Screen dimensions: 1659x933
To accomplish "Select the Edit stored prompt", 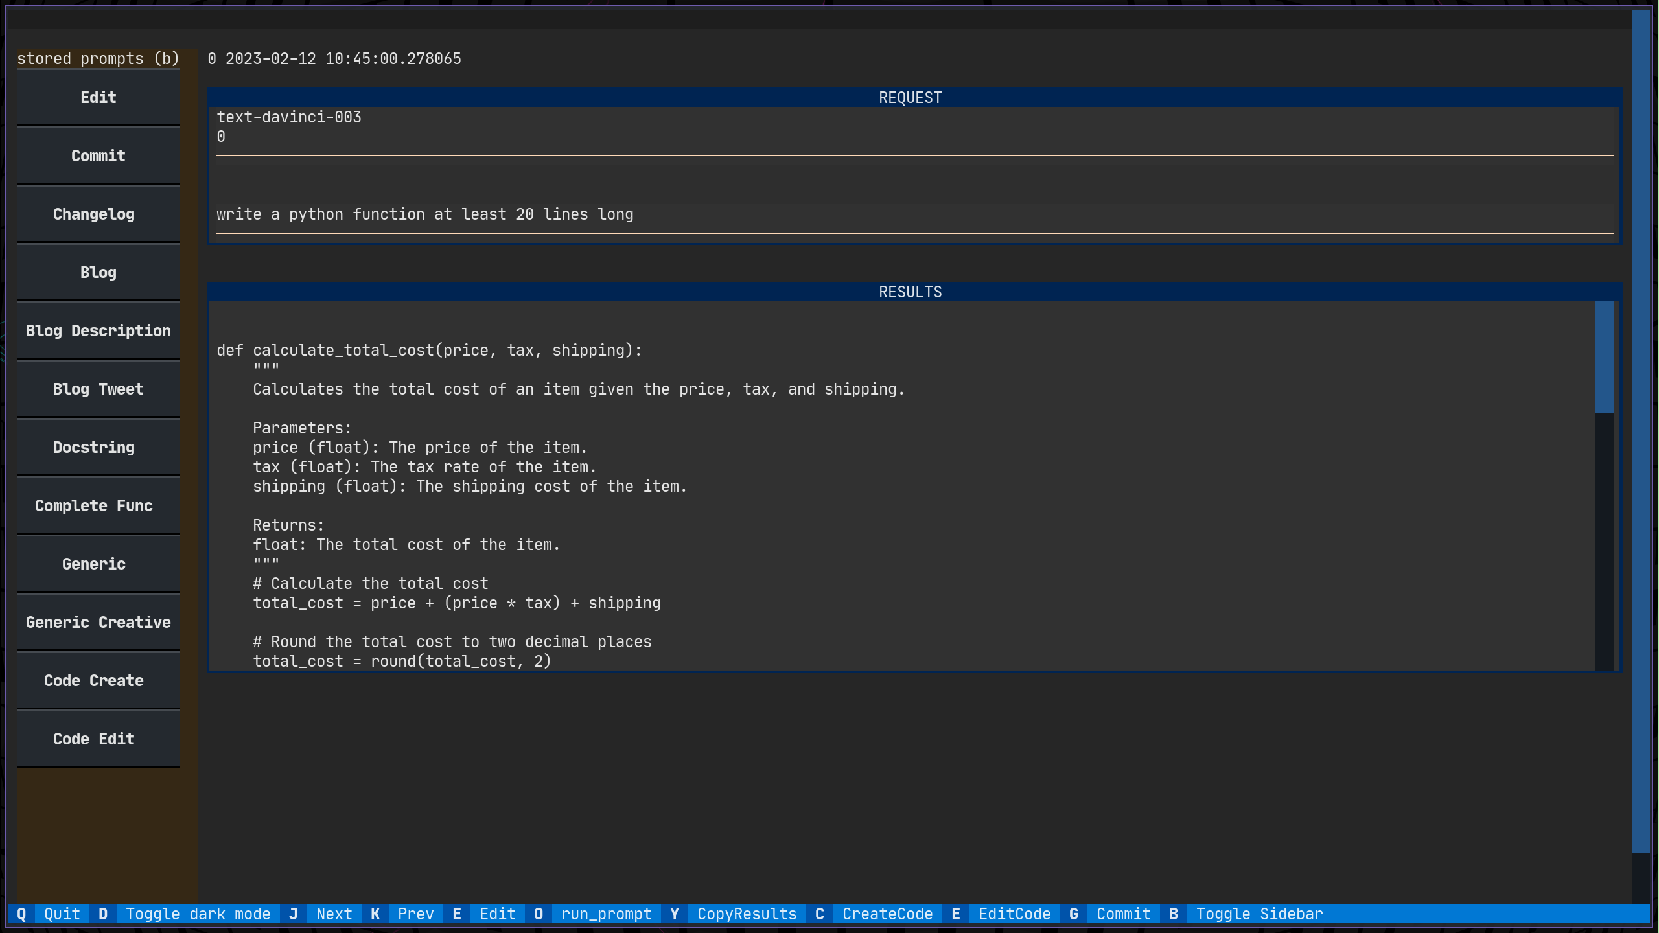I will pos(98,97).
